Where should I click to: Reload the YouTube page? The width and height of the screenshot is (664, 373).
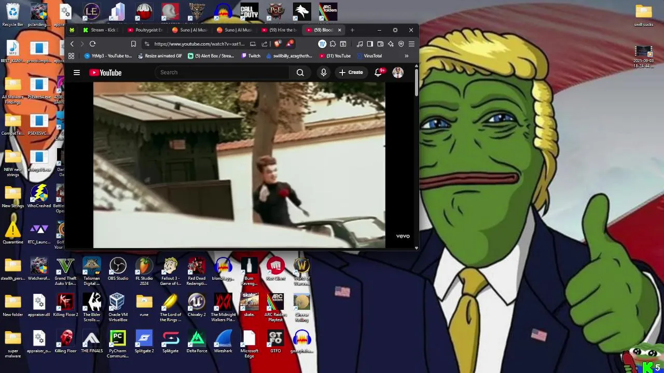[92, 44]
